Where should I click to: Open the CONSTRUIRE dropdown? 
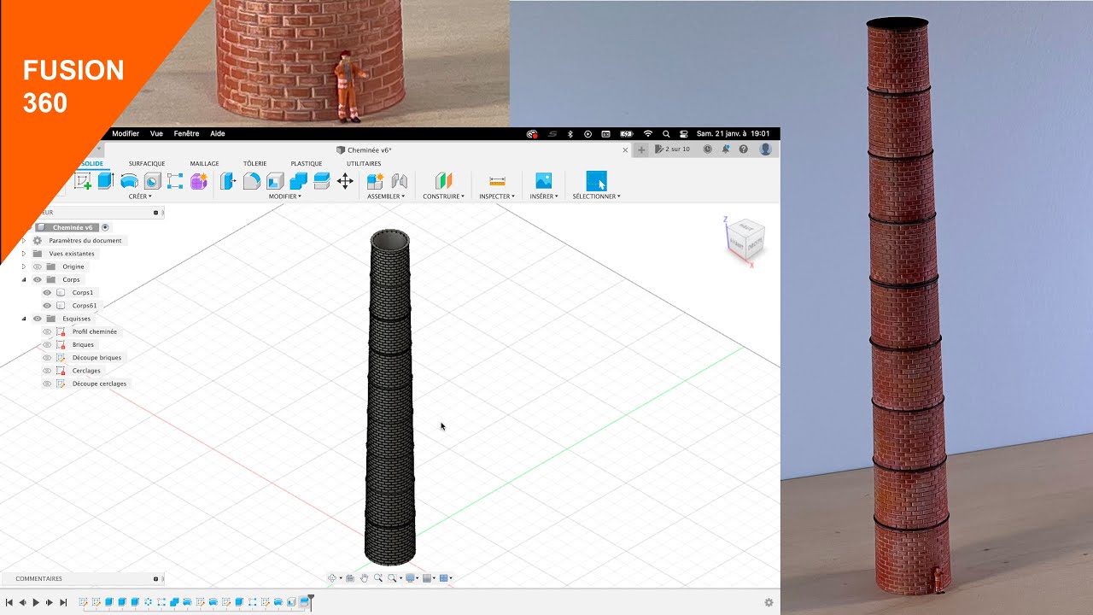pyautogui.click(x=444, y=196)
